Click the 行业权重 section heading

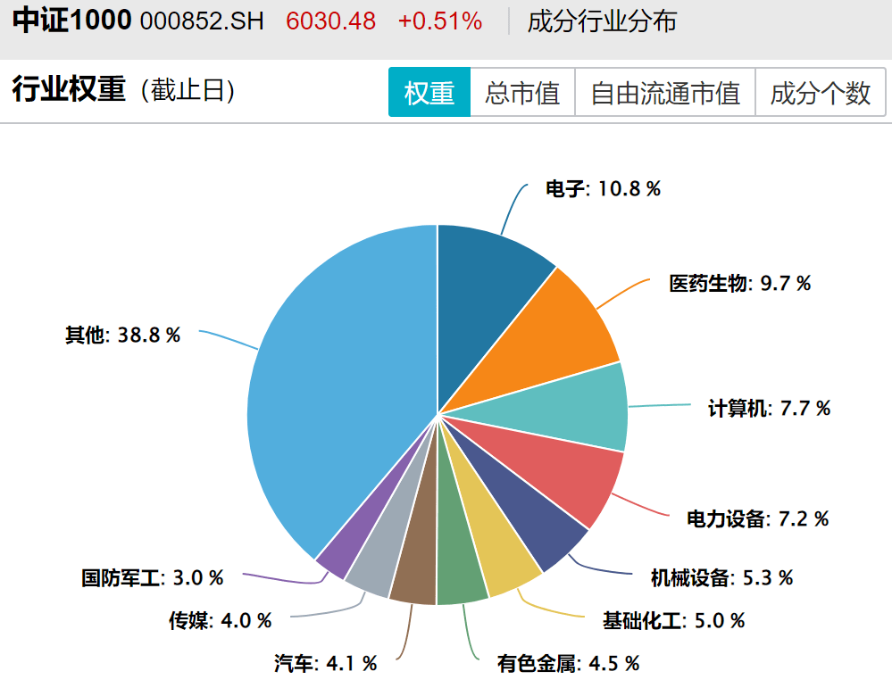pyautogui.click(x=69, y=89)
